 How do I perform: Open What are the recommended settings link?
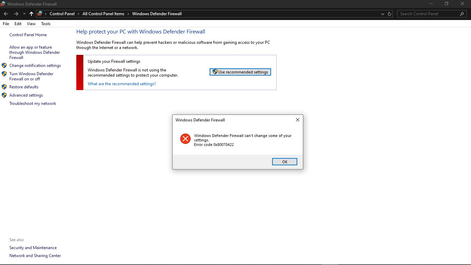(122, 84)
